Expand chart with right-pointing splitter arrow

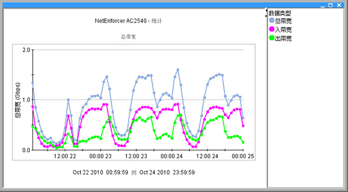click(x=266, y=16)
